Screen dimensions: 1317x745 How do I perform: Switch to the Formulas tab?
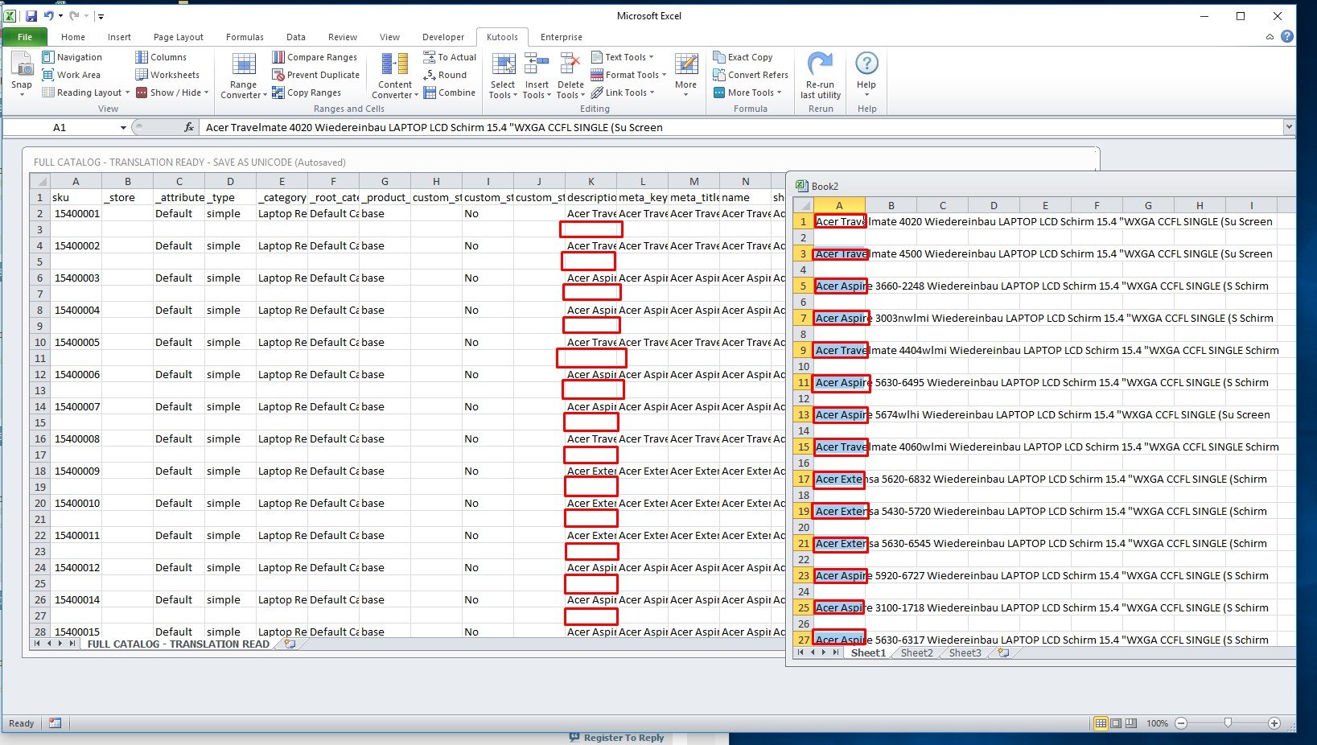click(x=245, y=37)
